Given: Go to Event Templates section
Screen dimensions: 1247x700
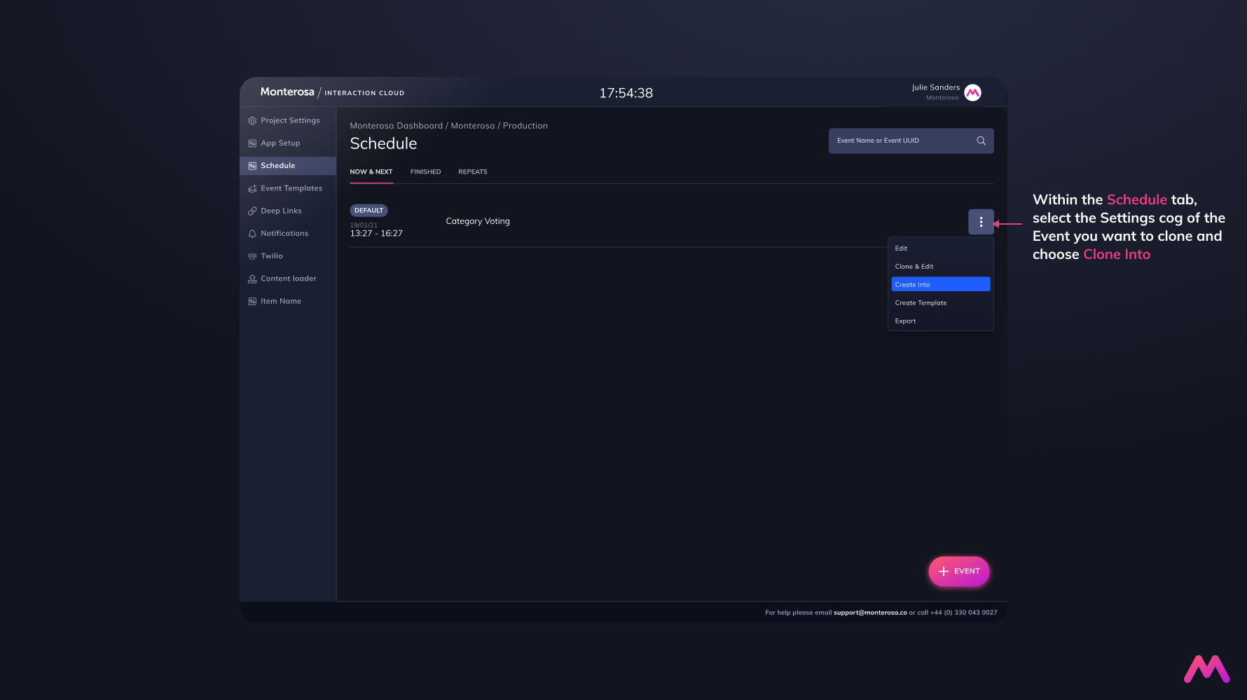Looking at the screenshot, I should (288, 188).
